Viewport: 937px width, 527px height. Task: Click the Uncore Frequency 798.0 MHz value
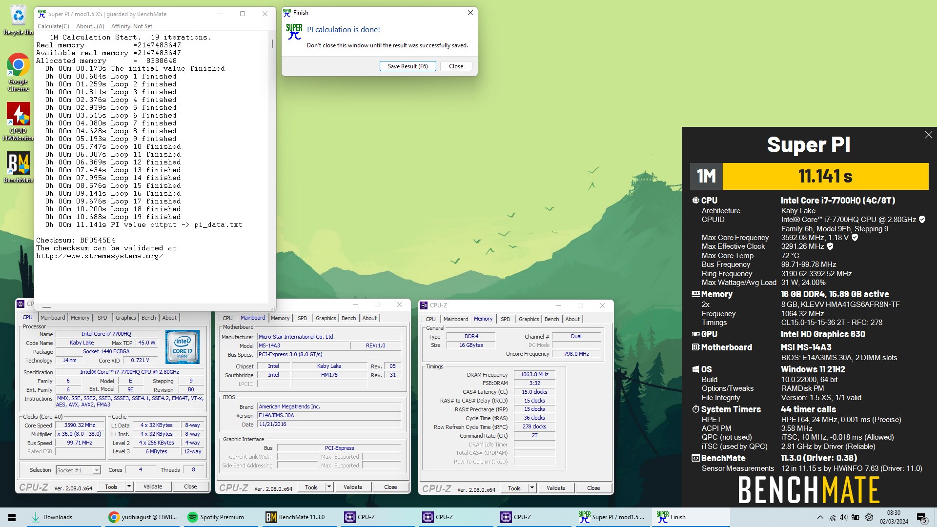click(576, 354)
